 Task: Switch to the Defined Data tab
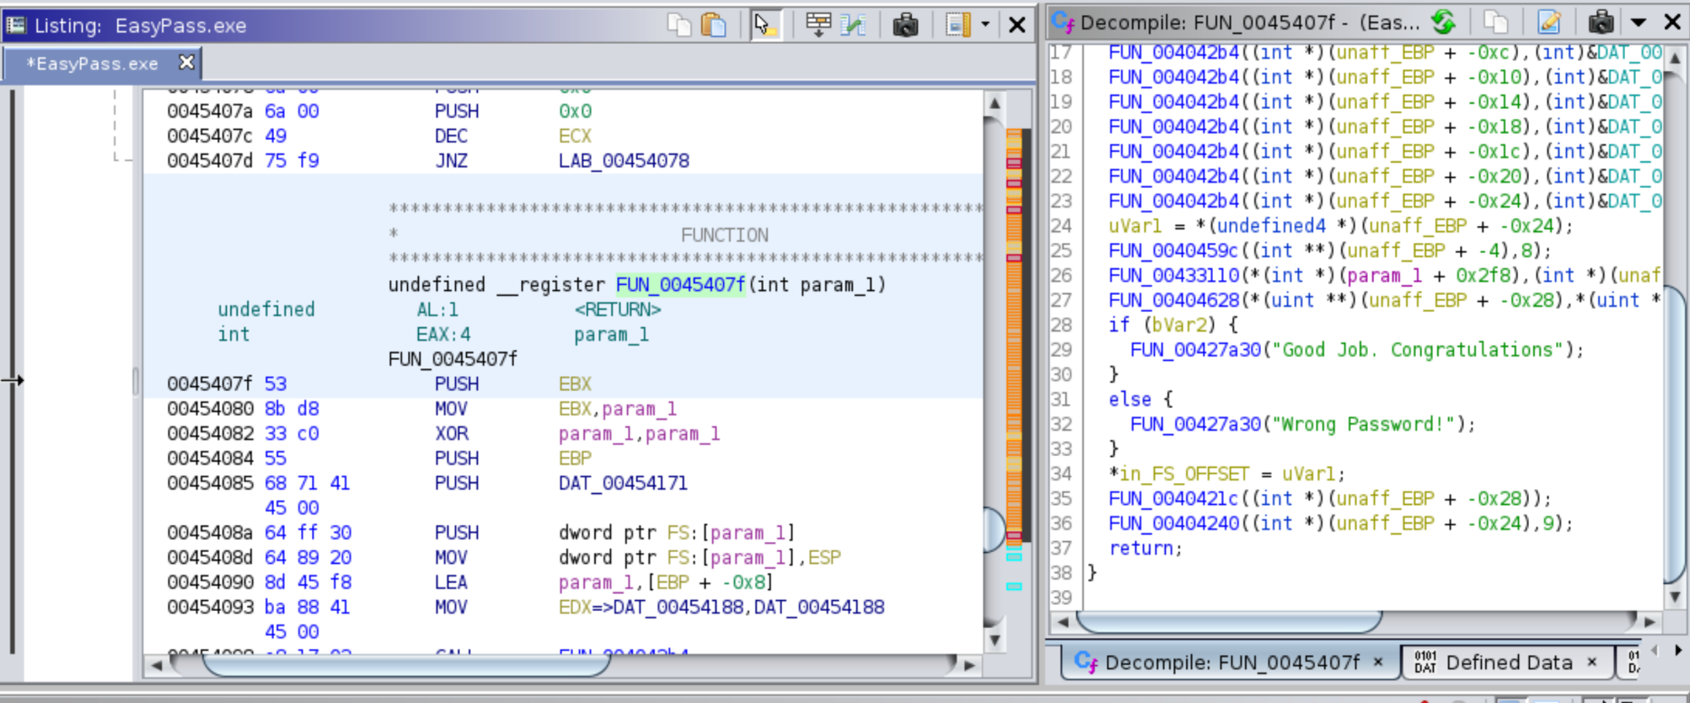tap(1508, 663)
